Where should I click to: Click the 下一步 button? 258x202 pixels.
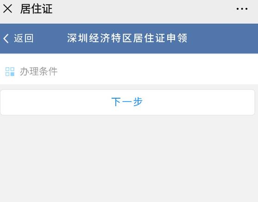[127, 102]
